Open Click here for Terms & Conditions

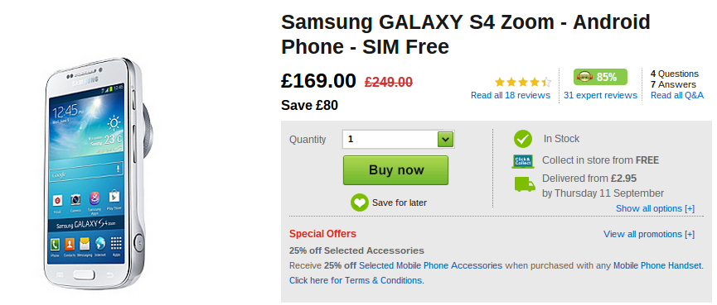click(356, 280)
